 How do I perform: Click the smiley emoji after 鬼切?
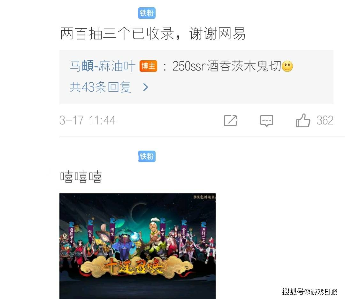tap(287, 66)
